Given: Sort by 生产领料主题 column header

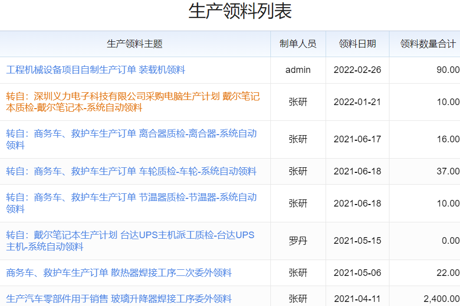Looking at the screenshot, I should [134, 44].
